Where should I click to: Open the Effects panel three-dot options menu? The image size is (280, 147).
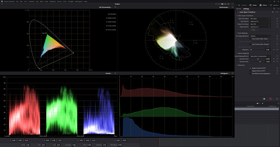[x=278, y=9]
